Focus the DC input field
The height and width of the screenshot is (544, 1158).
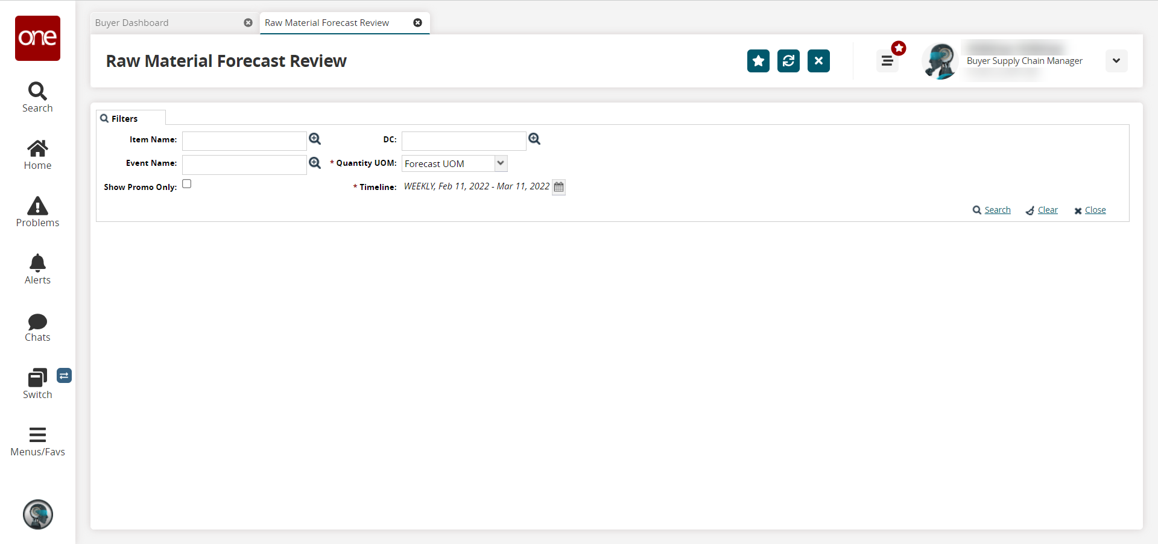tap(464, 141)
